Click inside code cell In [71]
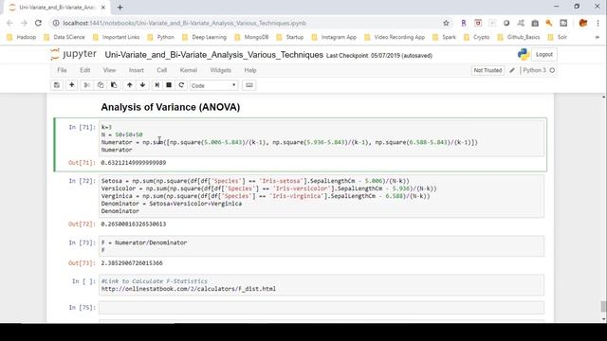 (322, 138)
